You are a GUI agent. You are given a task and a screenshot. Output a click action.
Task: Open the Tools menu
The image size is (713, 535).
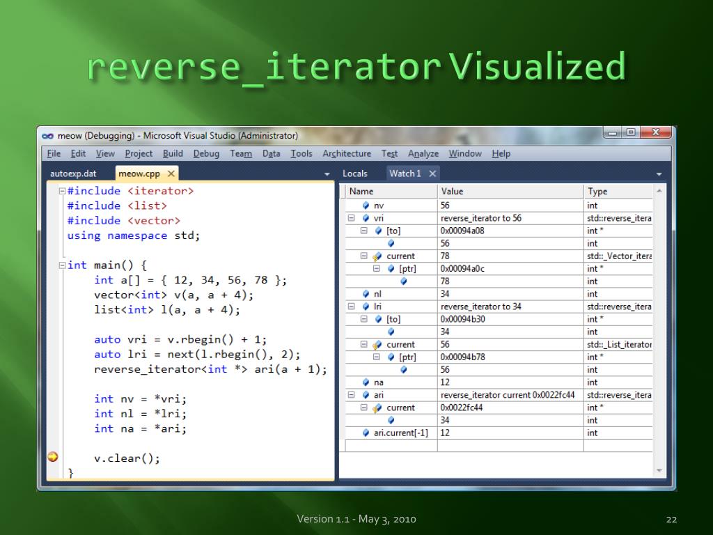pyautogui.click(x=301, y=154)
